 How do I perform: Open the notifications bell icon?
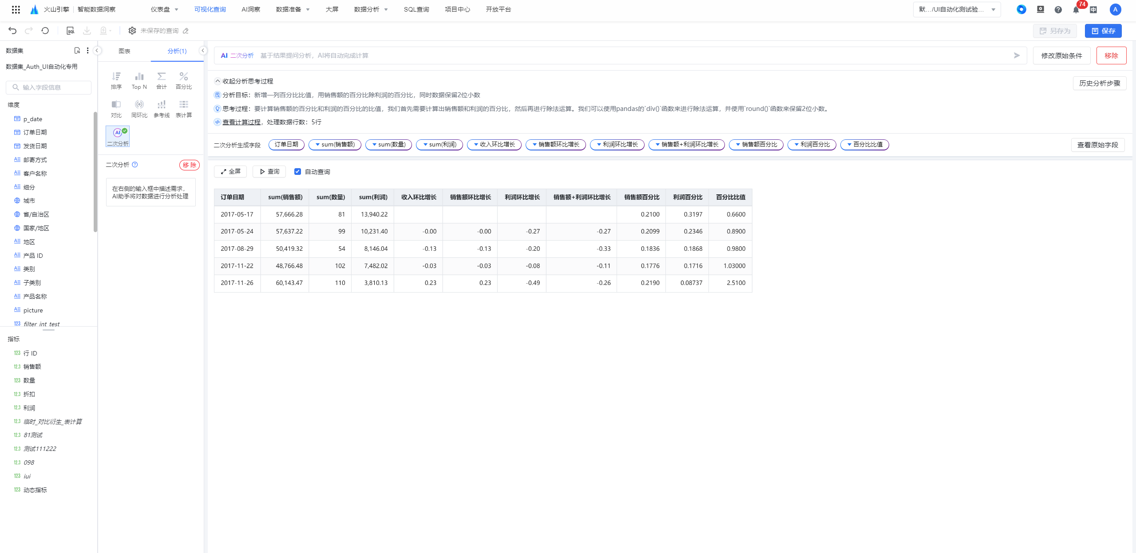click(x=1076, y=10)
